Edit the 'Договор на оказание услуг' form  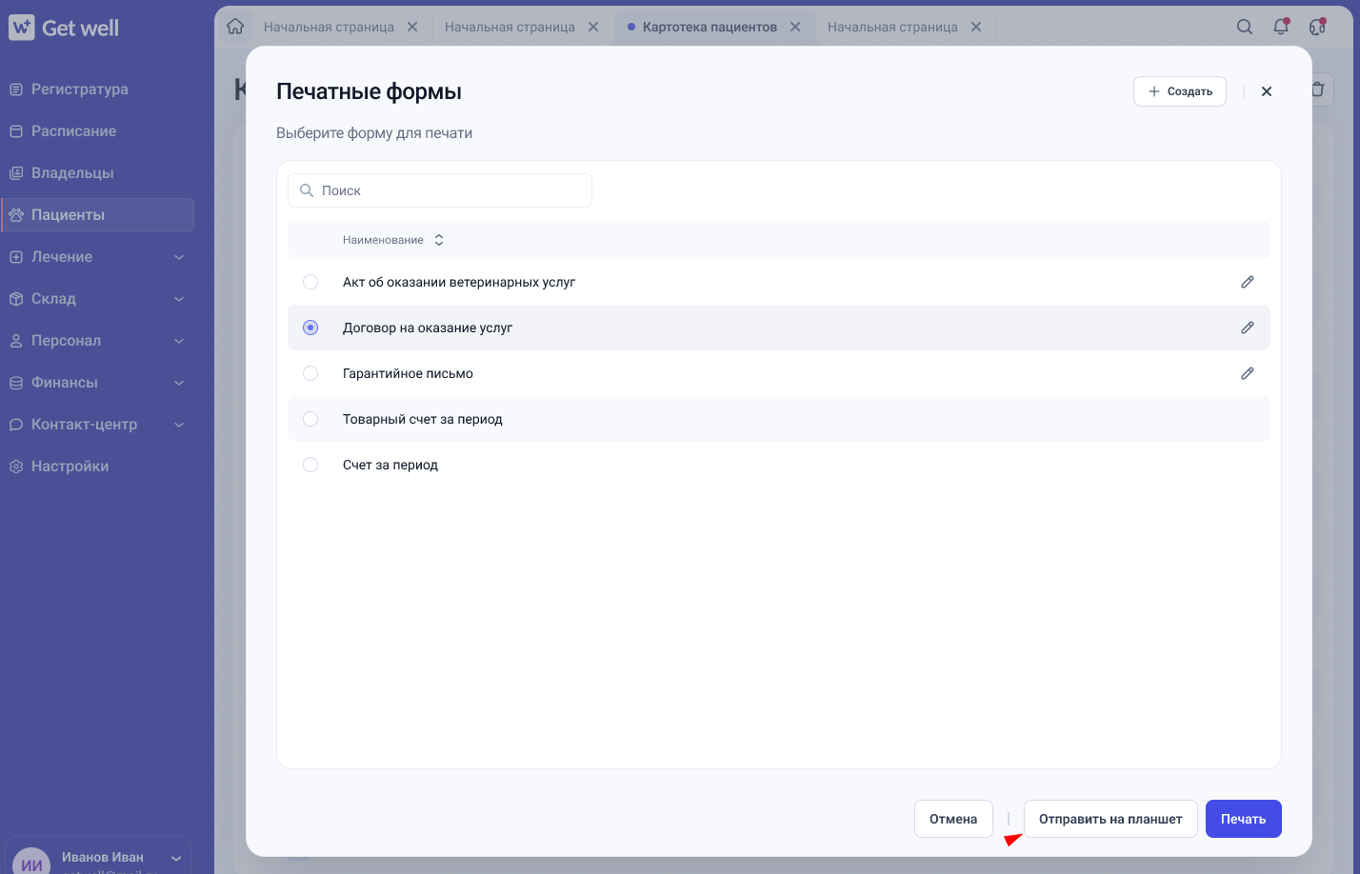point(1248,328)
